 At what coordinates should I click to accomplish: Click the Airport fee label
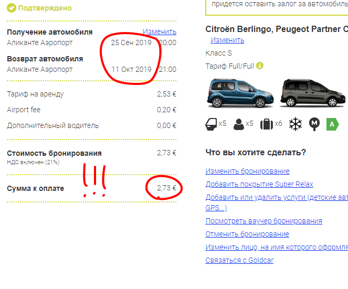tap(24, 110)
